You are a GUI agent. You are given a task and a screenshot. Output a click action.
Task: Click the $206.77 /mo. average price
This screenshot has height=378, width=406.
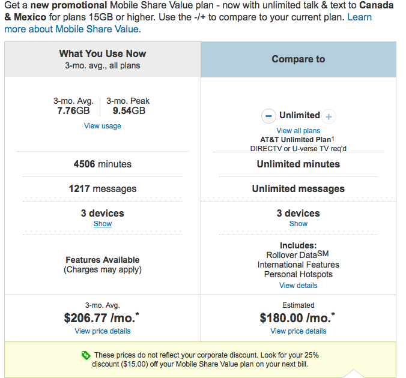pyautogui.click(x=101, y=318)
